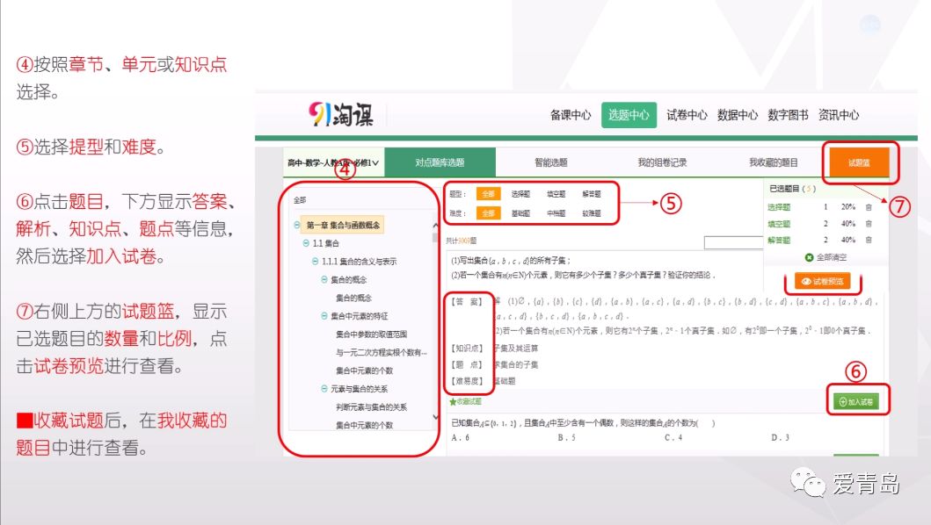Click the 已选题目 header
Viewport: 931px width, 525px height.
coord(793,189)
